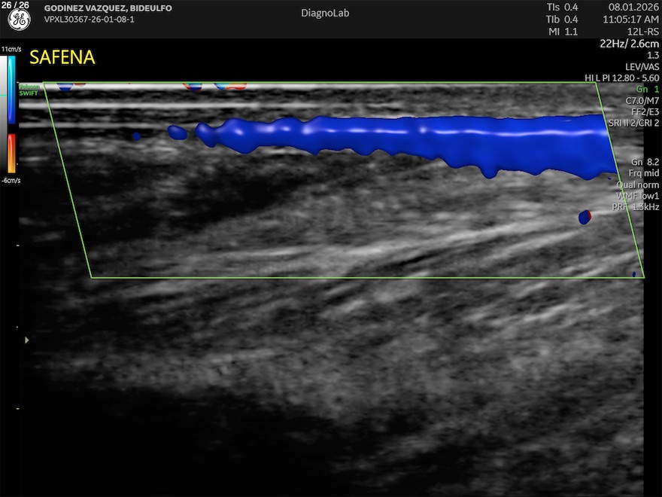Click the MI 1.1 mechanical index value
Image resolution: width=662 pixels, height=497 pixels.
point(562,32)
